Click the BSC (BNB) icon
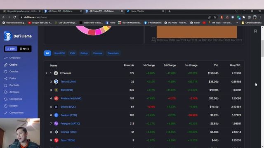The width and height of the screenshot is (264, 148). (x=56, y=90)
